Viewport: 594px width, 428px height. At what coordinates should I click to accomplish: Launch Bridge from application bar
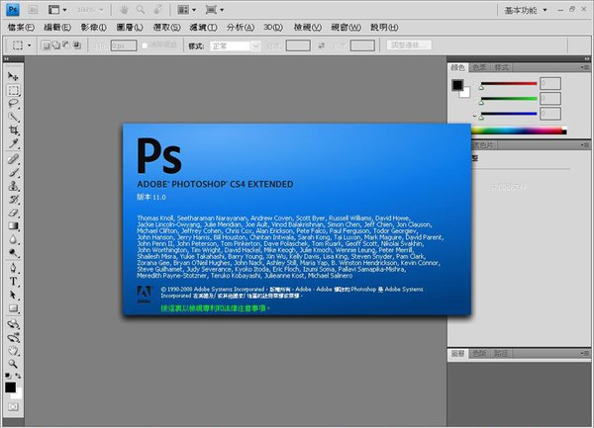pos(33,10)
